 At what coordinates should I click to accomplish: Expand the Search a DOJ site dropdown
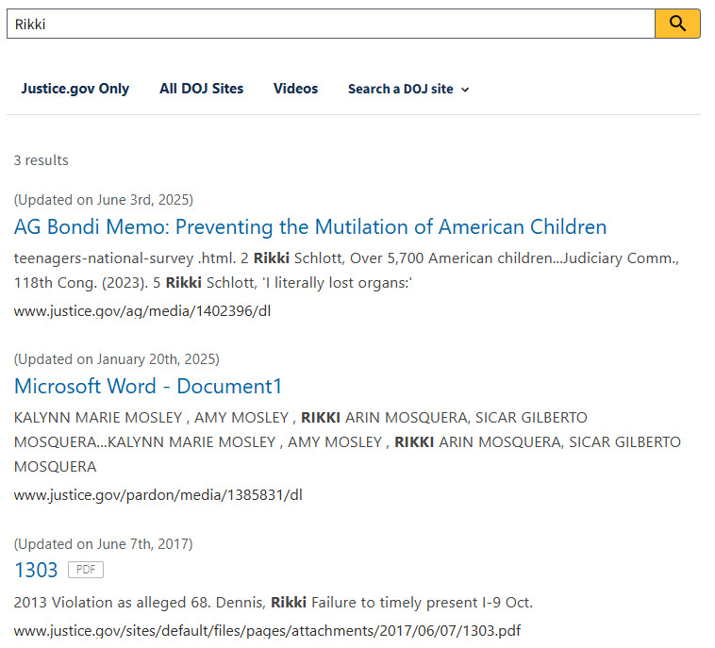(x=401, y=89)
